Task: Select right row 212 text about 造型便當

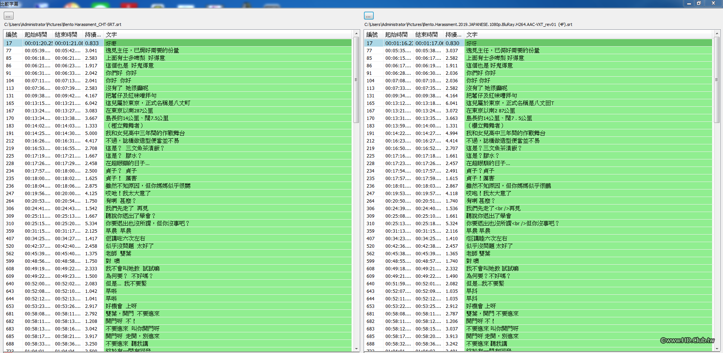Action: coord(538,141)
